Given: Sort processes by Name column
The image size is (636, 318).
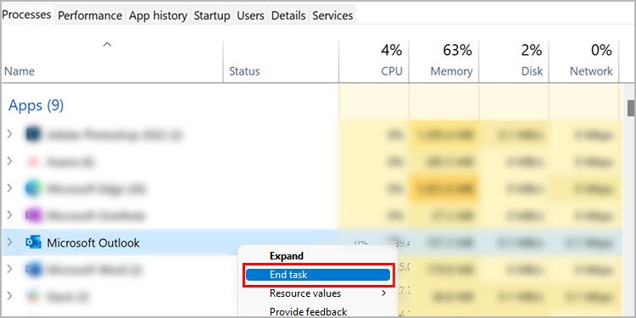Looking at the screenshot, I should (20, 71).
